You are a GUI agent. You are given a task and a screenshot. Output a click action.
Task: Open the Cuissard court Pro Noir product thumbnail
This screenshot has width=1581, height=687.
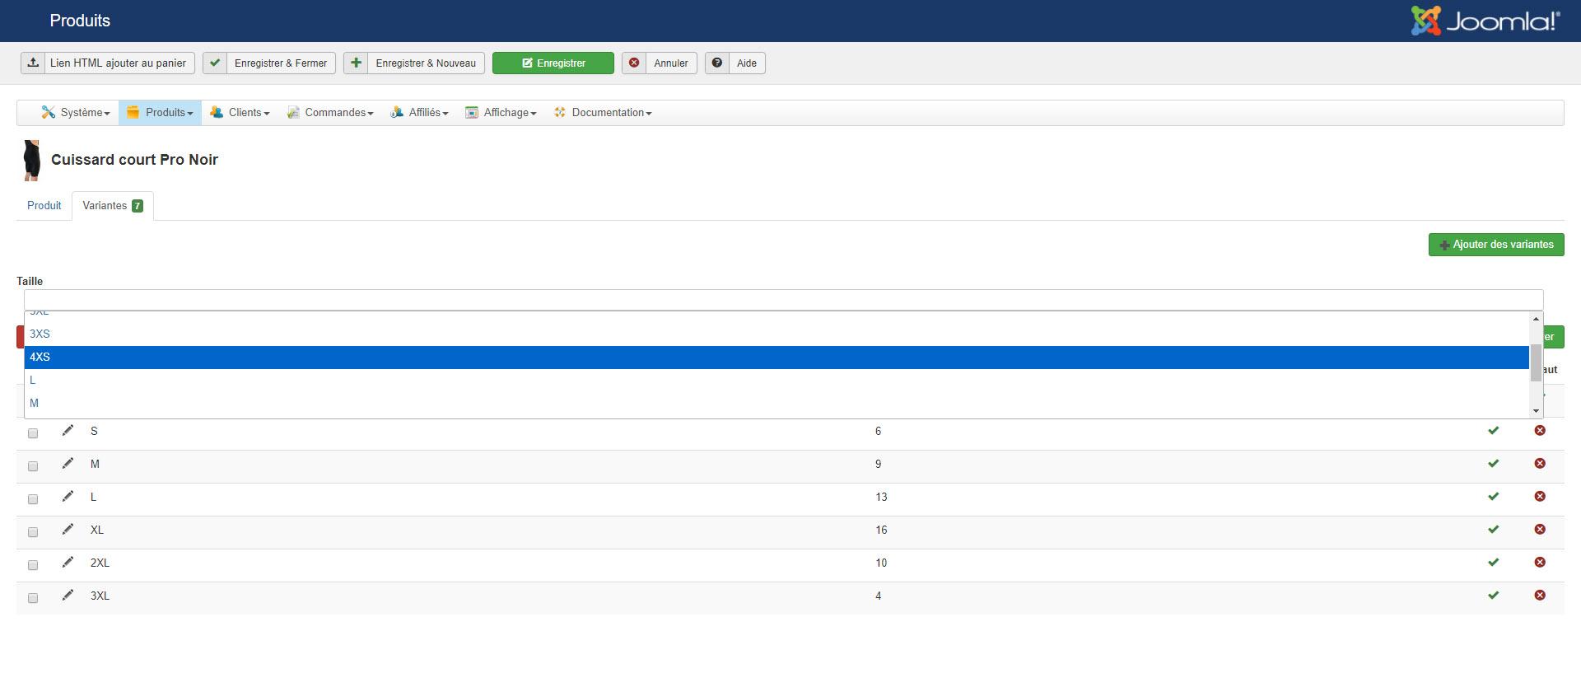click(32, 160)
